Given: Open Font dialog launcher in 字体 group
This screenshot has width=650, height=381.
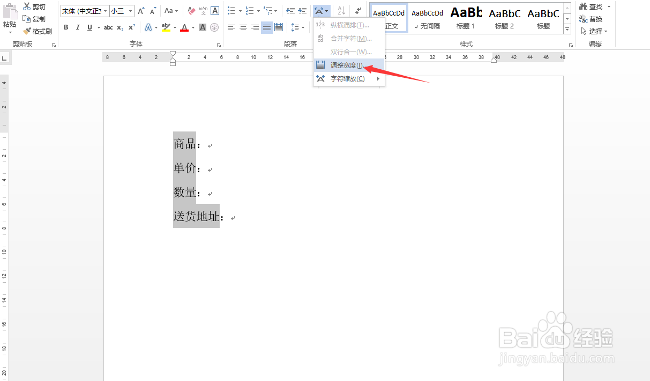Looking at the screenshot, I should tap(219, 46).
